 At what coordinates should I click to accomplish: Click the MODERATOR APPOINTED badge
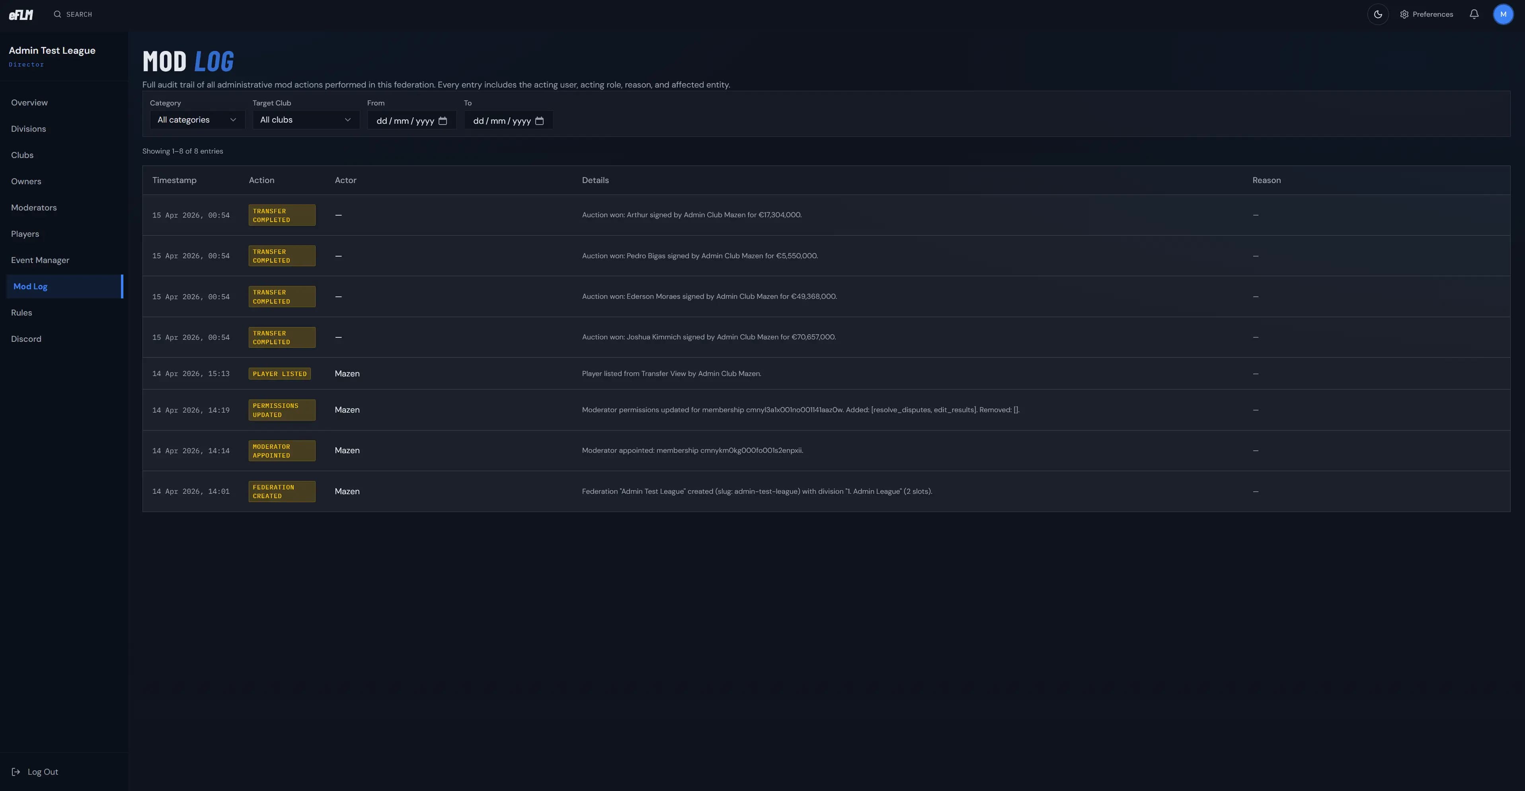(x=282, y=450)
